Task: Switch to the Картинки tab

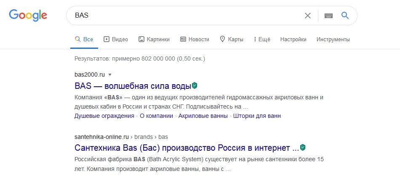Action: tap(154, 39)
